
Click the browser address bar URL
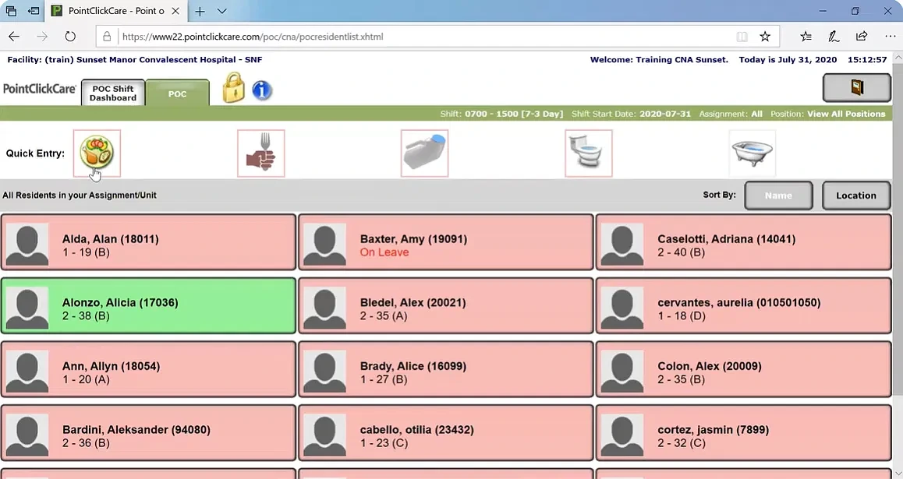(x=253, y=37)
